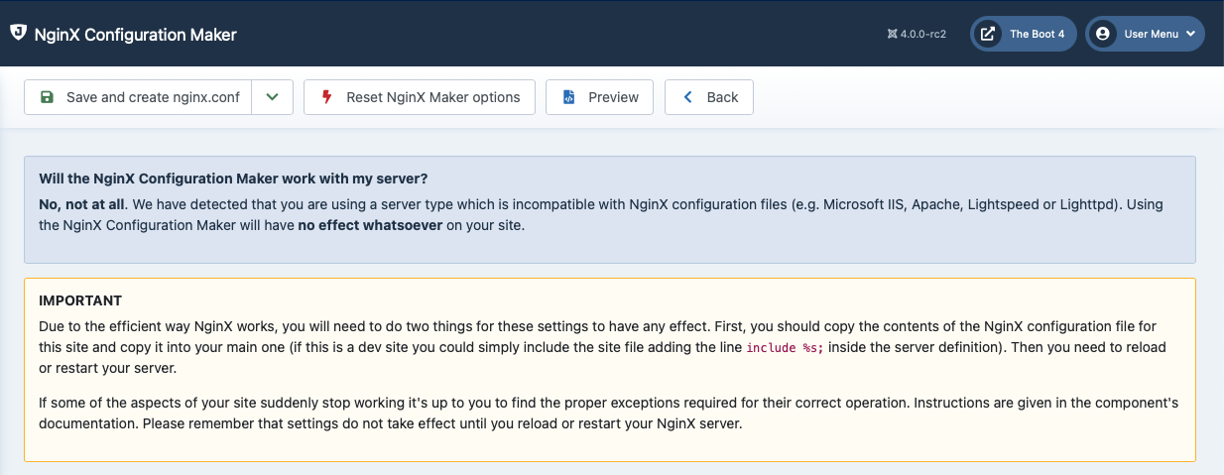Screen dimensions: 1224x475
Task: Save and create nginx.conf
Action: click(138, 97)
